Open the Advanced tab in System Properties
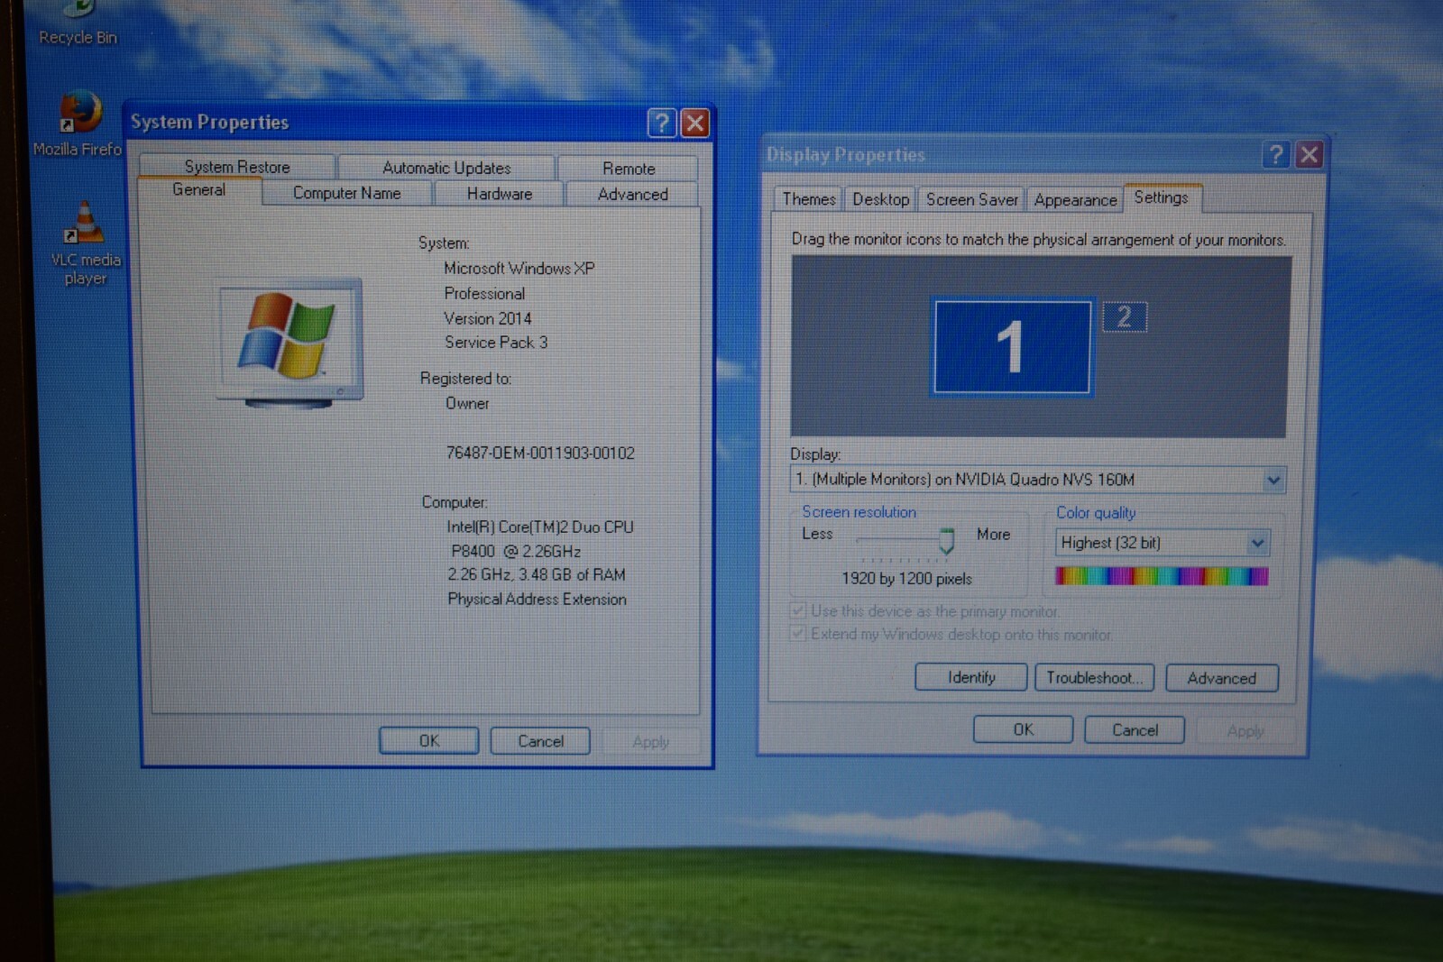The height and width of the screenshot is (962, 1443). pyautogui.click(x=633, y=194)
